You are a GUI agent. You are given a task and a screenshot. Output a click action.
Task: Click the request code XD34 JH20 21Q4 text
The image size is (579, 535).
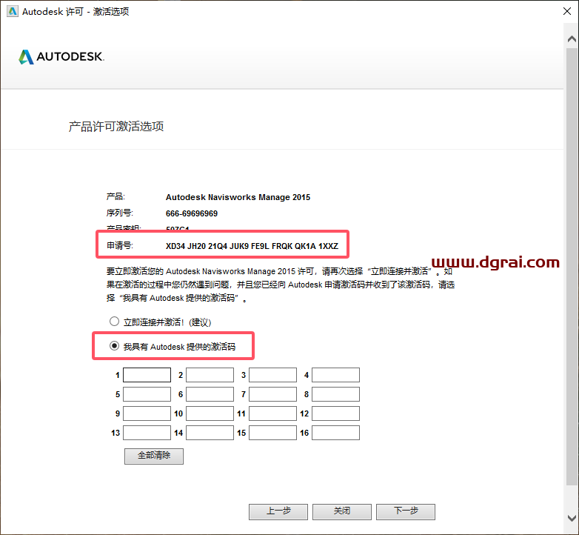click(252, 246)
